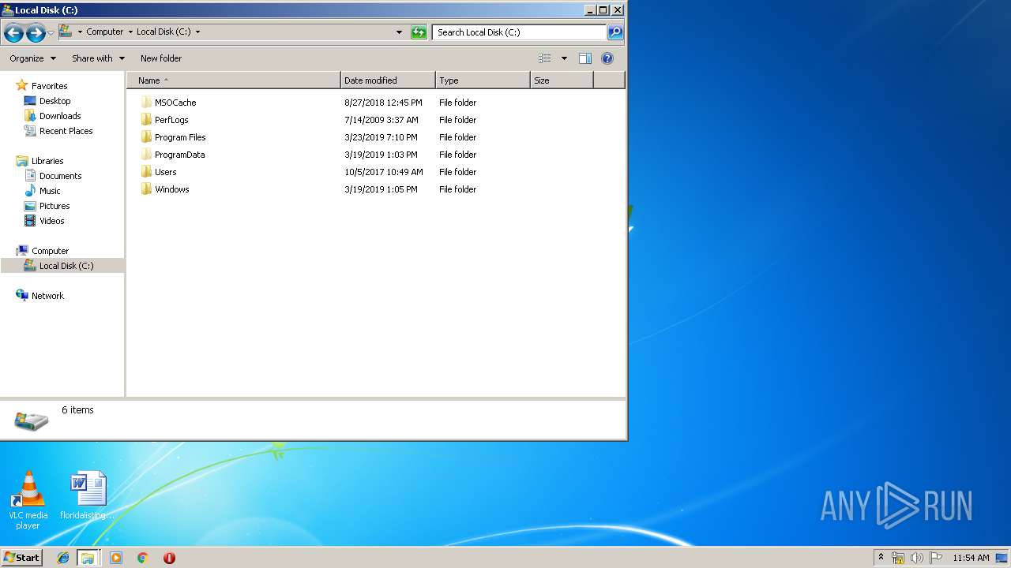Launch Windows Media Player from taskbar
This screenshot has height=568, width=1011.
coord(116,558)
